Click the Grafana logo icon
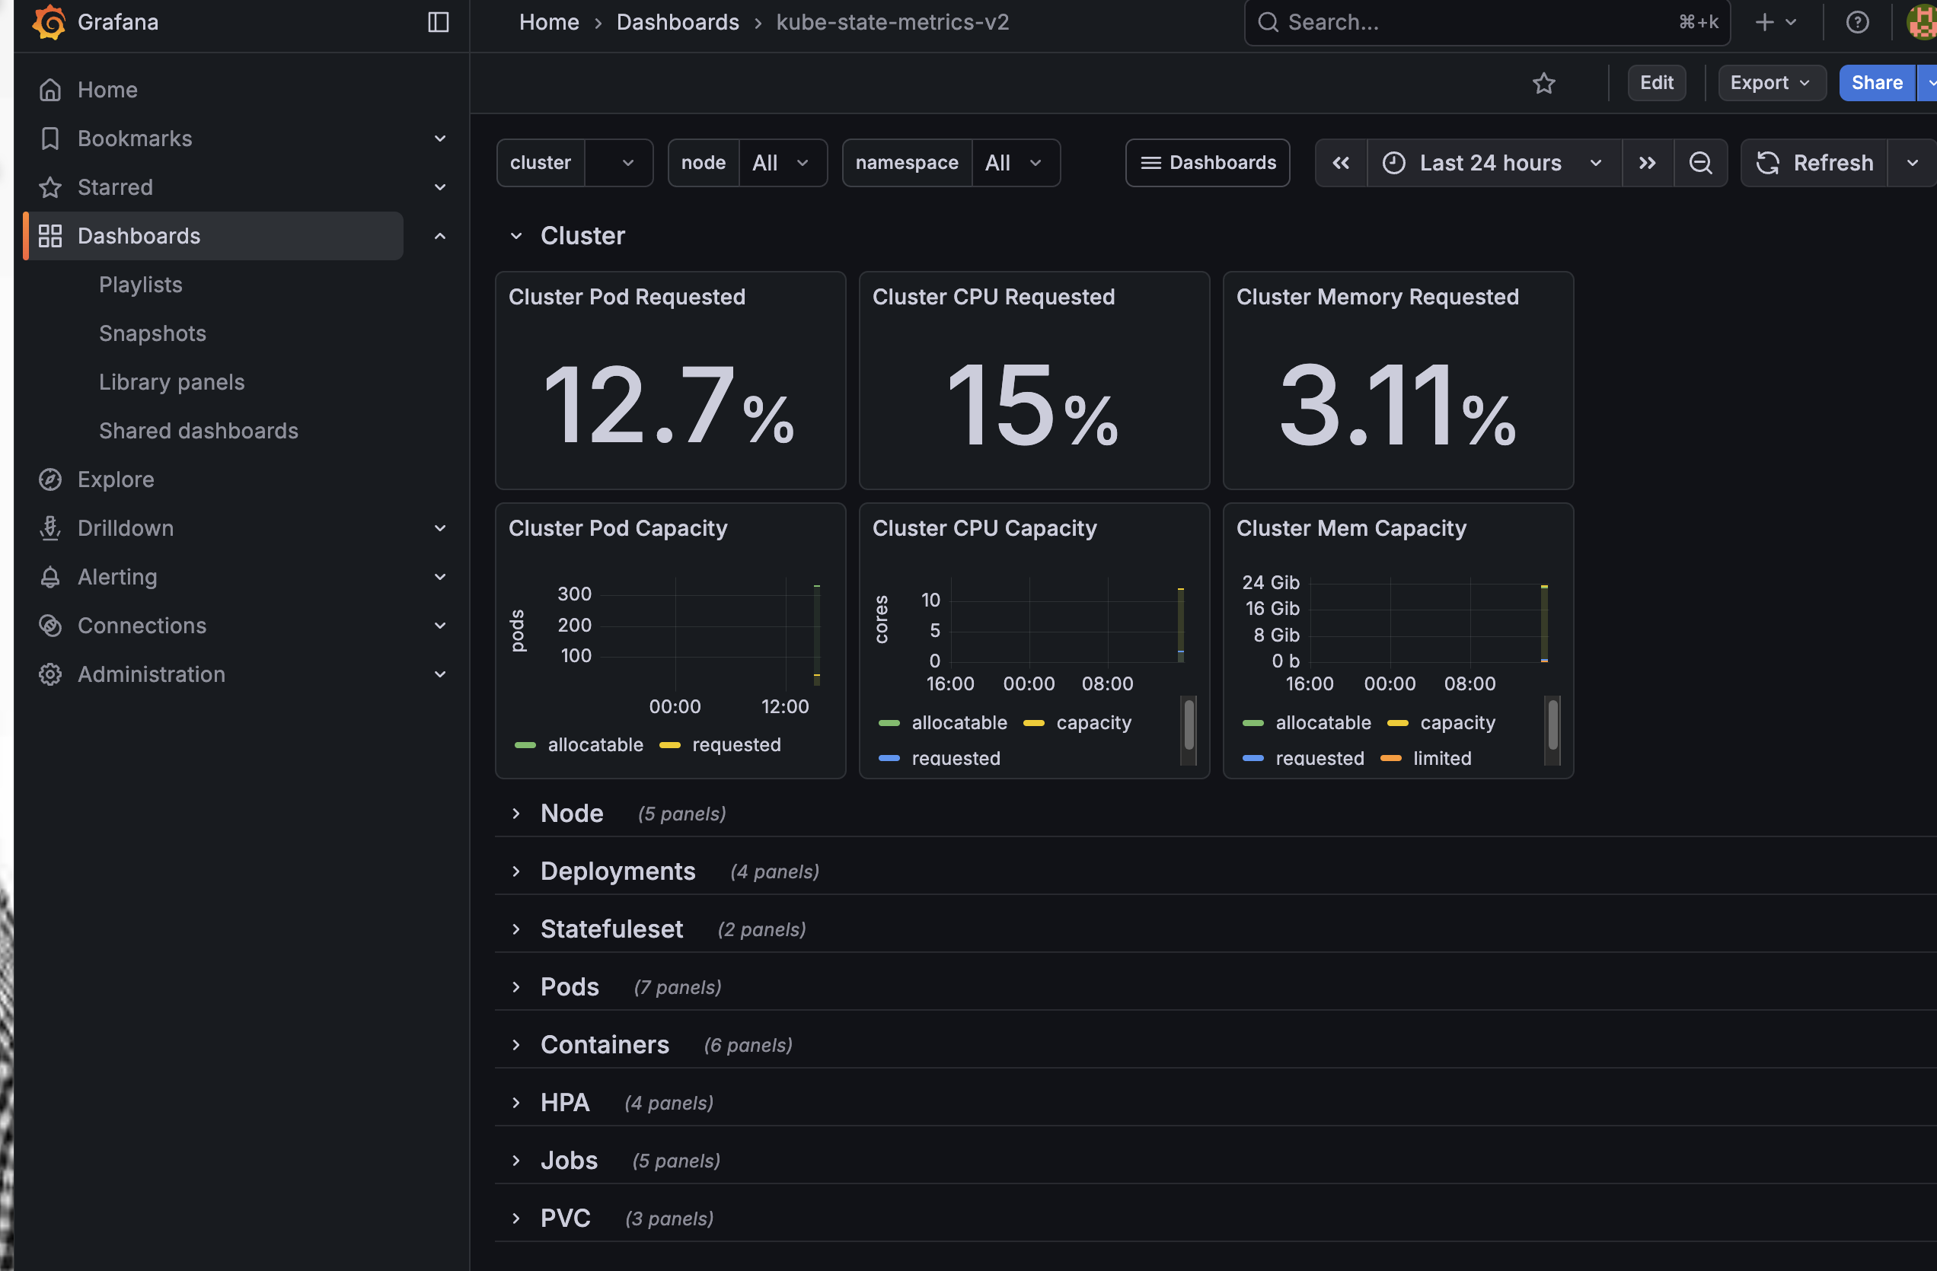The image size is (1937, 1271). [49, 22]
